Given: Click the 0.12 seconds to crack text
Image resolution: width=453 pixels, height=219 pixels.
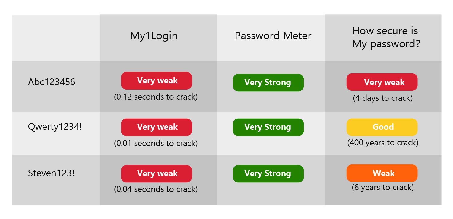Looking at the screenshot, I should click(156, 97).
